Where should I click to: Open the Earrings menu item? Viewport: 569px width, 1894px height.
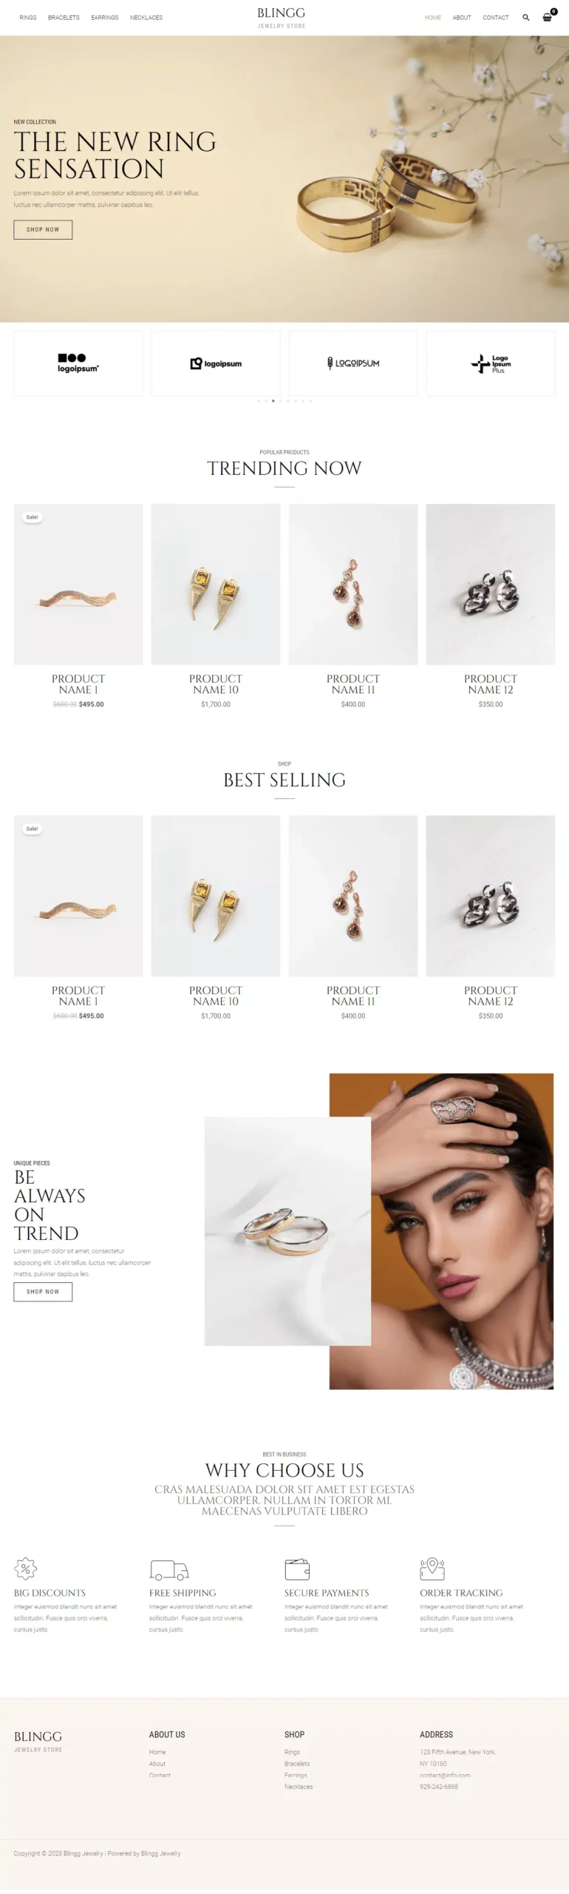pyautogui.click(x=105, y=17)
